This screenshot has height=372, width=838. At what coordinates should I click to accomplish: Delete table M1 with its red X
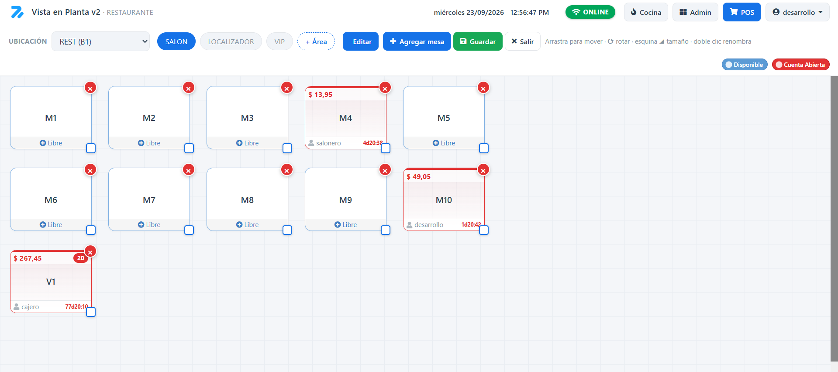[90, 88]
